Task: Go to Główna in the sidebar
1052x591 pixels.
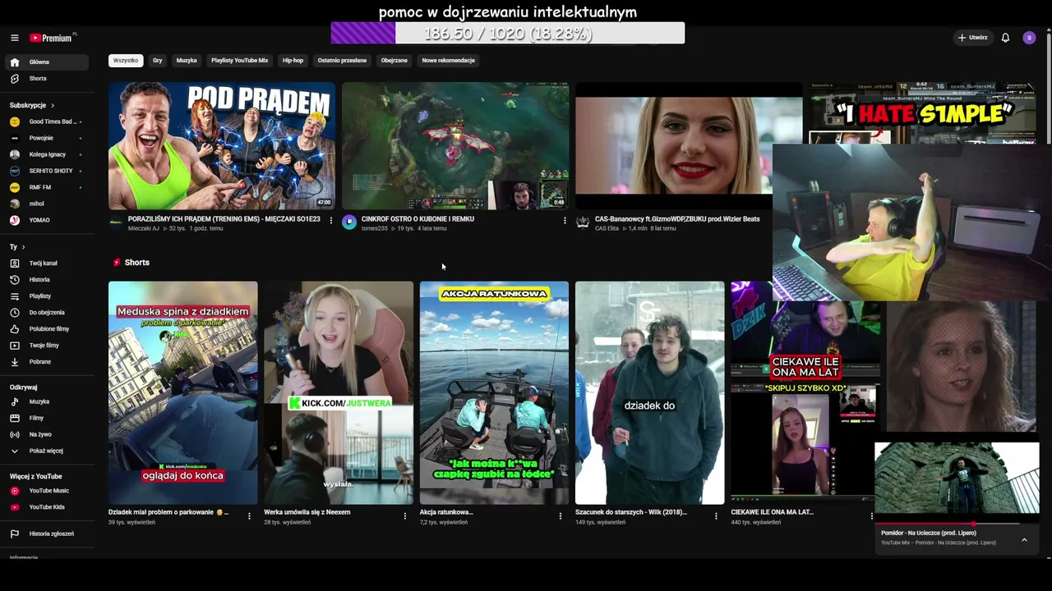Action: point(48,62)
